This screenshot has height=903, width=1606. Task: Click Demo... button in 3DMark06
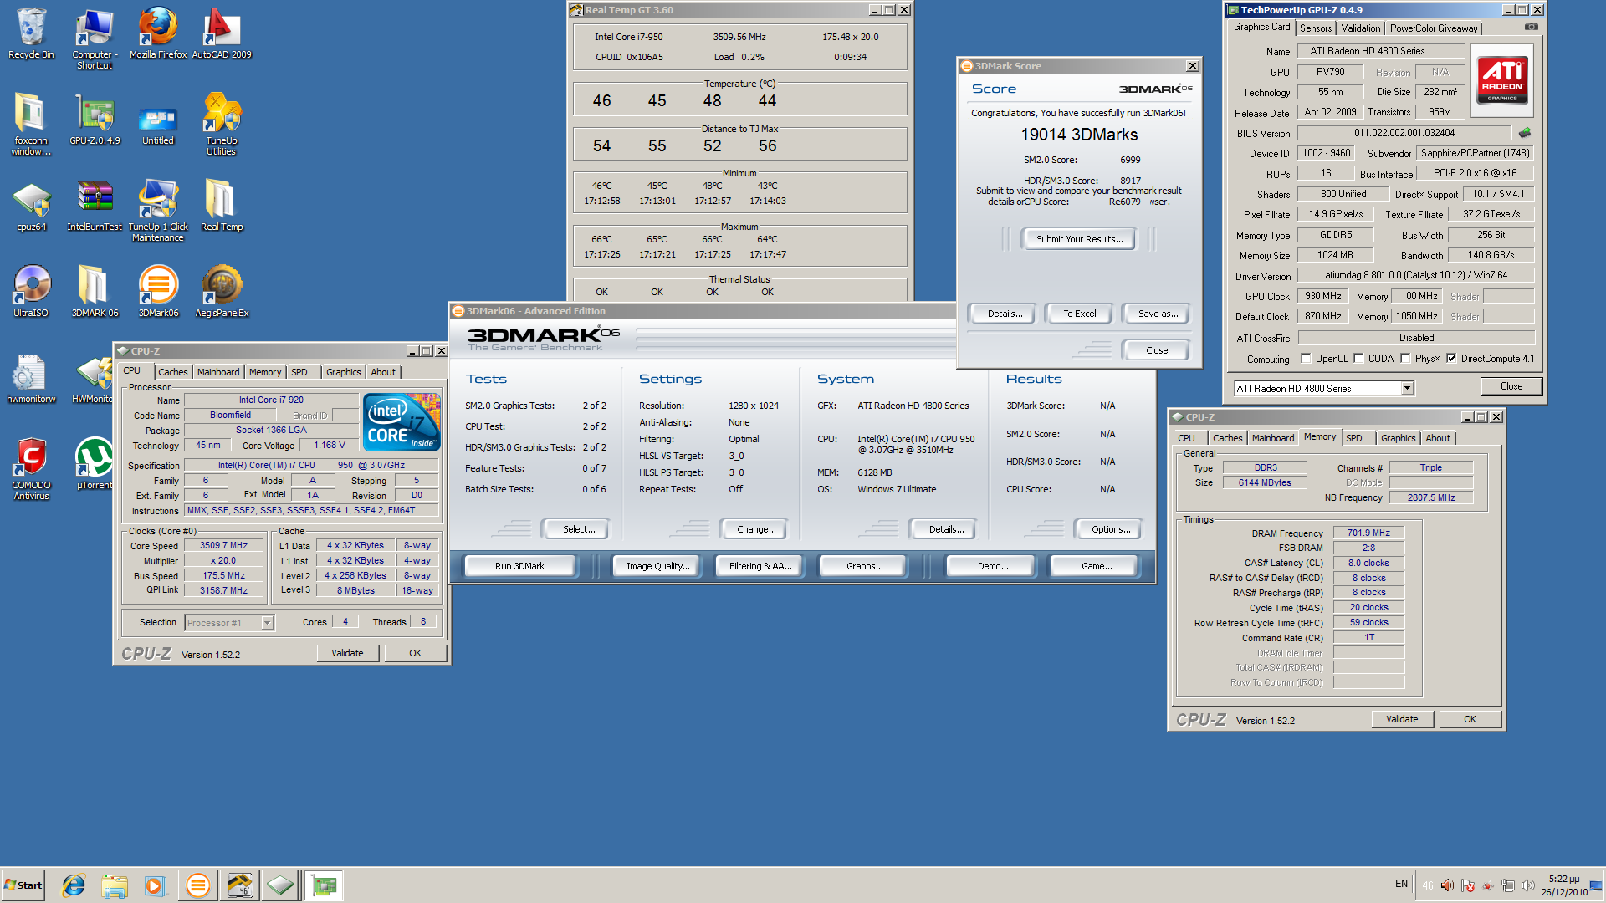[992, 566]
